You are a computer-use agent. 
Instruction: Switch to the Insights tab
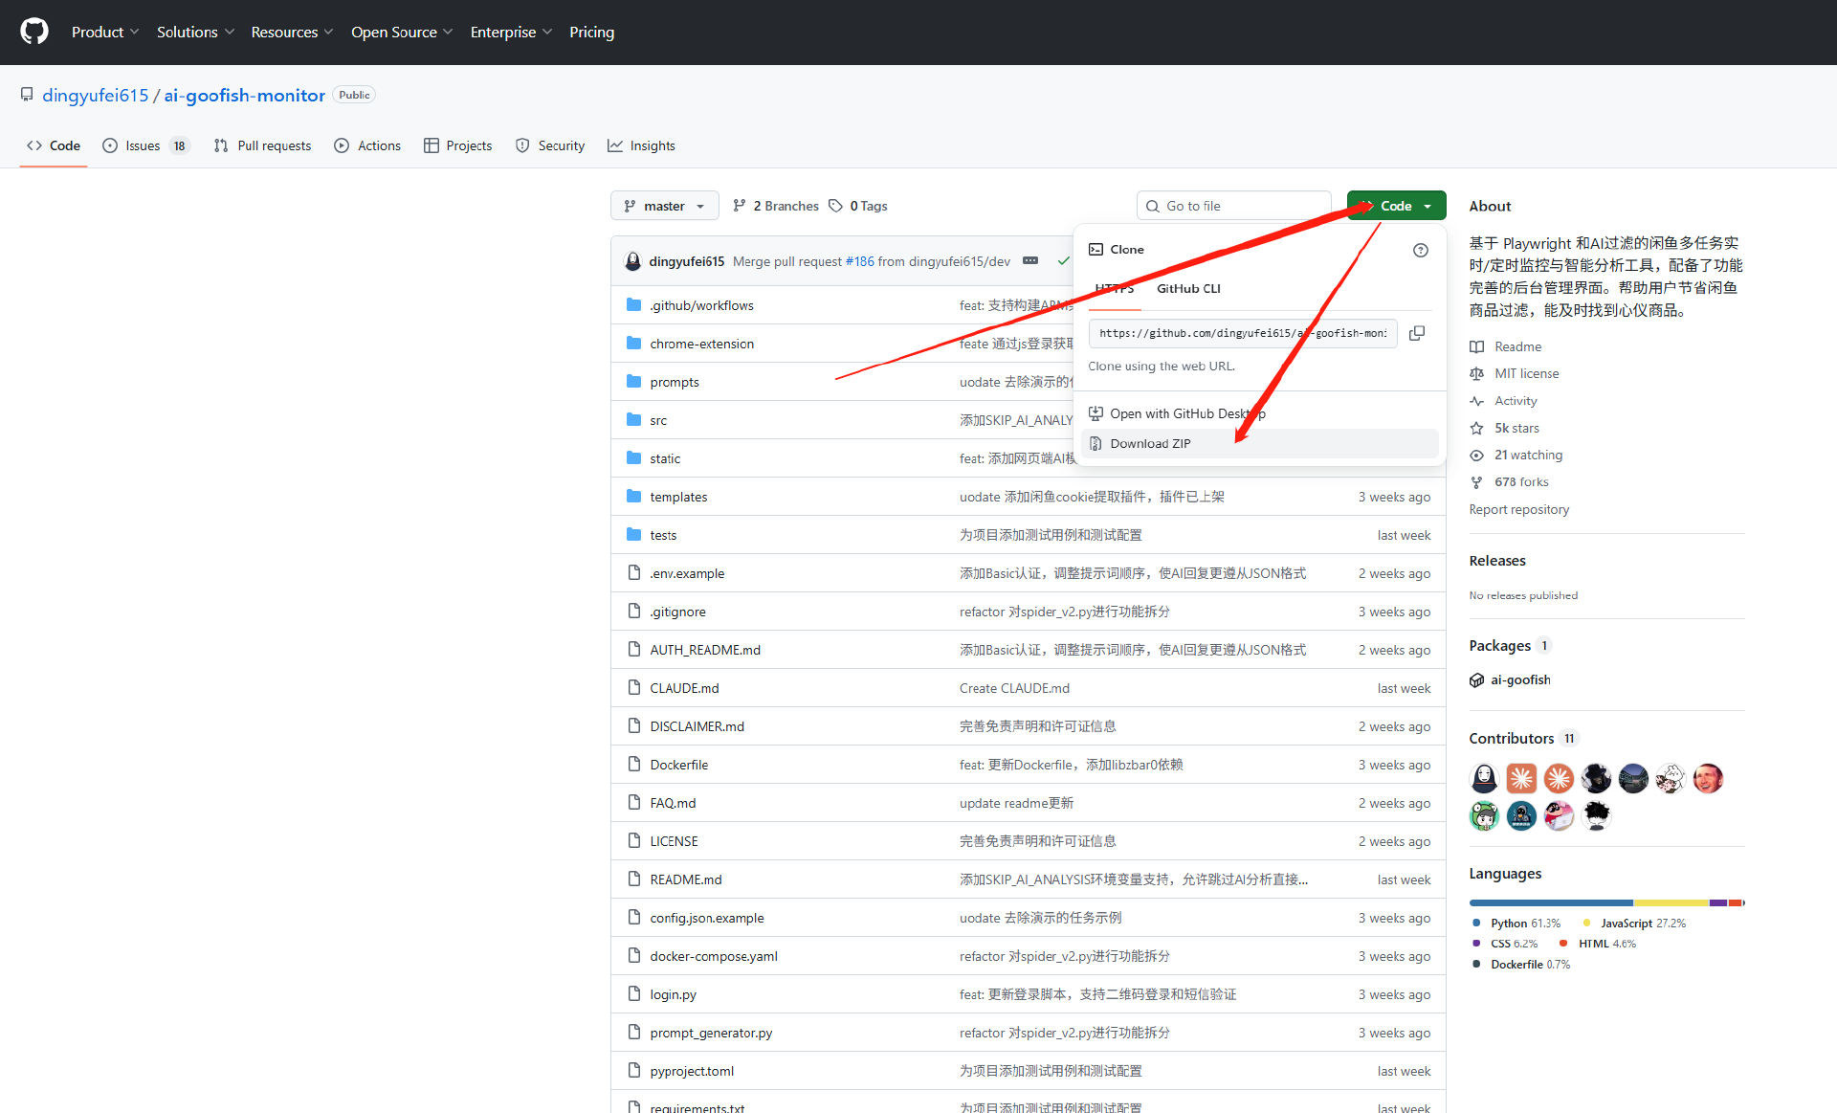coord(641,145)
